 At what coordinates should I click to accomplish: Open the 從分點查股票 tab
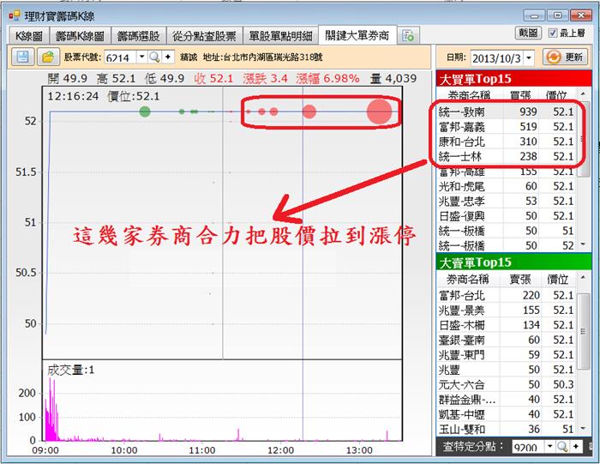tap(204, 36)
